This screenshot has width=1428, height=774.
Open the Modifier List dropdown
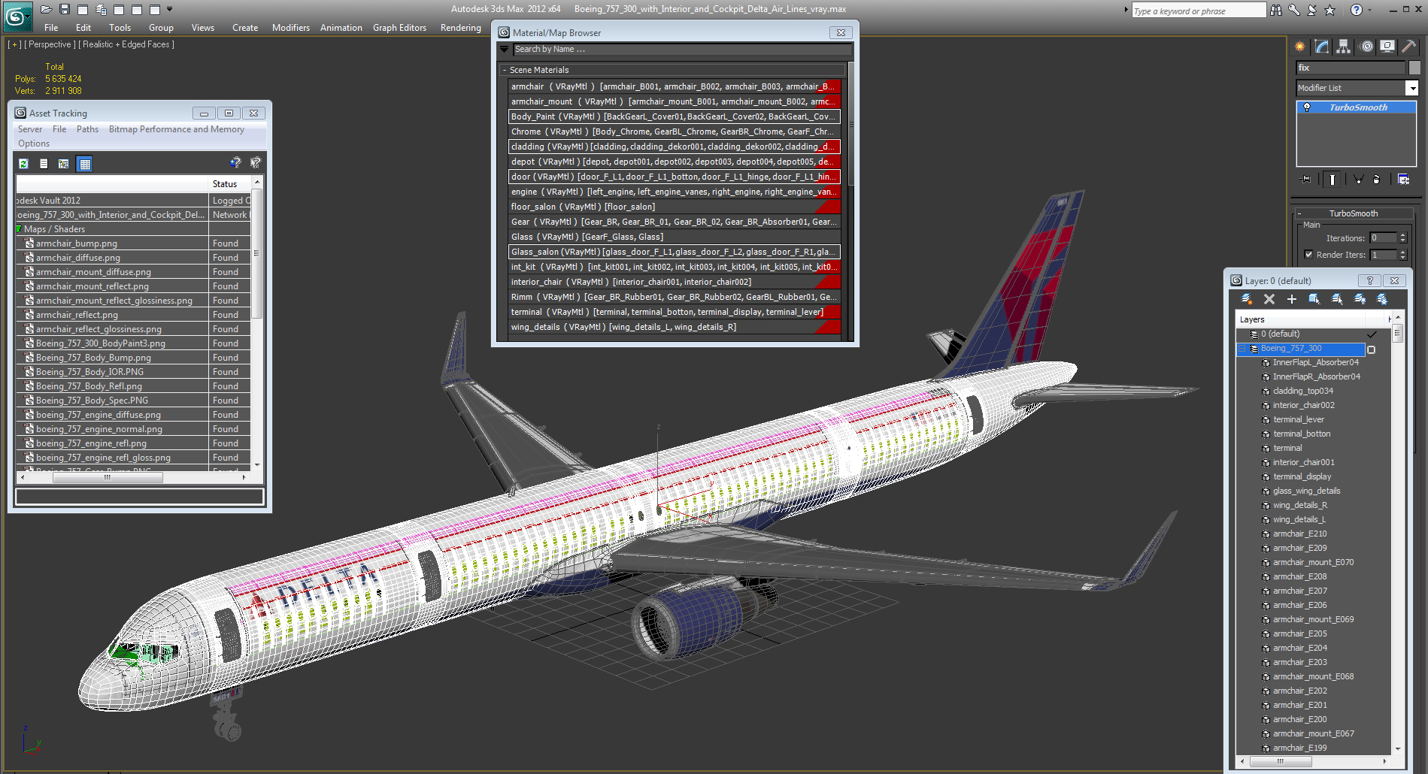pyautogui.click(x=1412, y=89)
